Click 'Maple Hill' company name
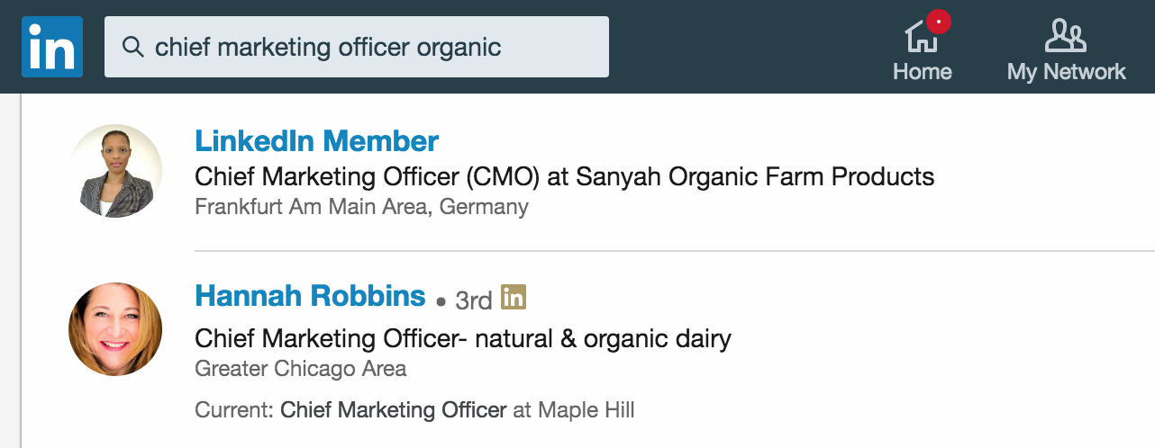This screenshot has height=448, width=1155. click(x=587, y=411)
